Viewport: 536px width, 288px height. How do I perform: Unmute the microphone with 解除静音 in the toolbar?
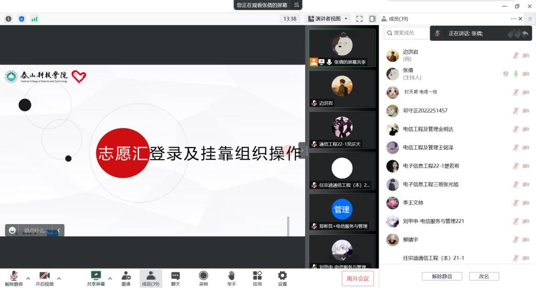(14, 278)
